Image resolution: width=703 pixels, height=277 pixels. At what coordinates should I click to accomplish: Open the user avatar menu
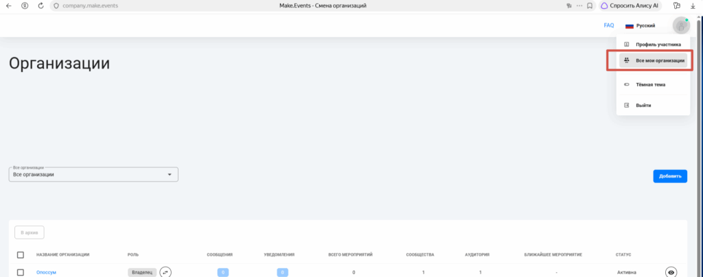point(681,25)
